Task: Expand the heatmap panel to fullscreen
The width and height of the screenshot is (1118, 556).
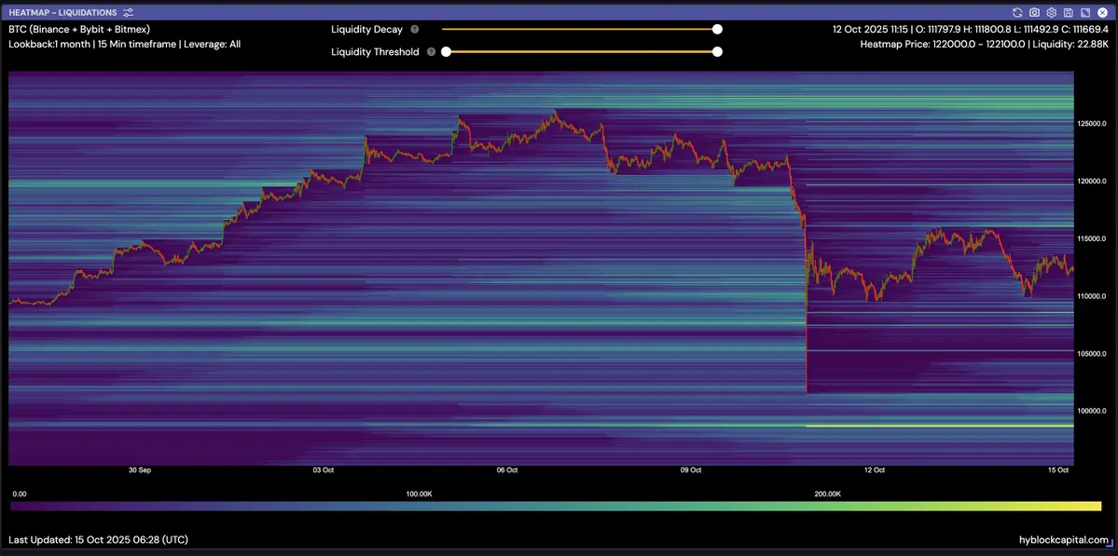Action: click(1085, 12)
